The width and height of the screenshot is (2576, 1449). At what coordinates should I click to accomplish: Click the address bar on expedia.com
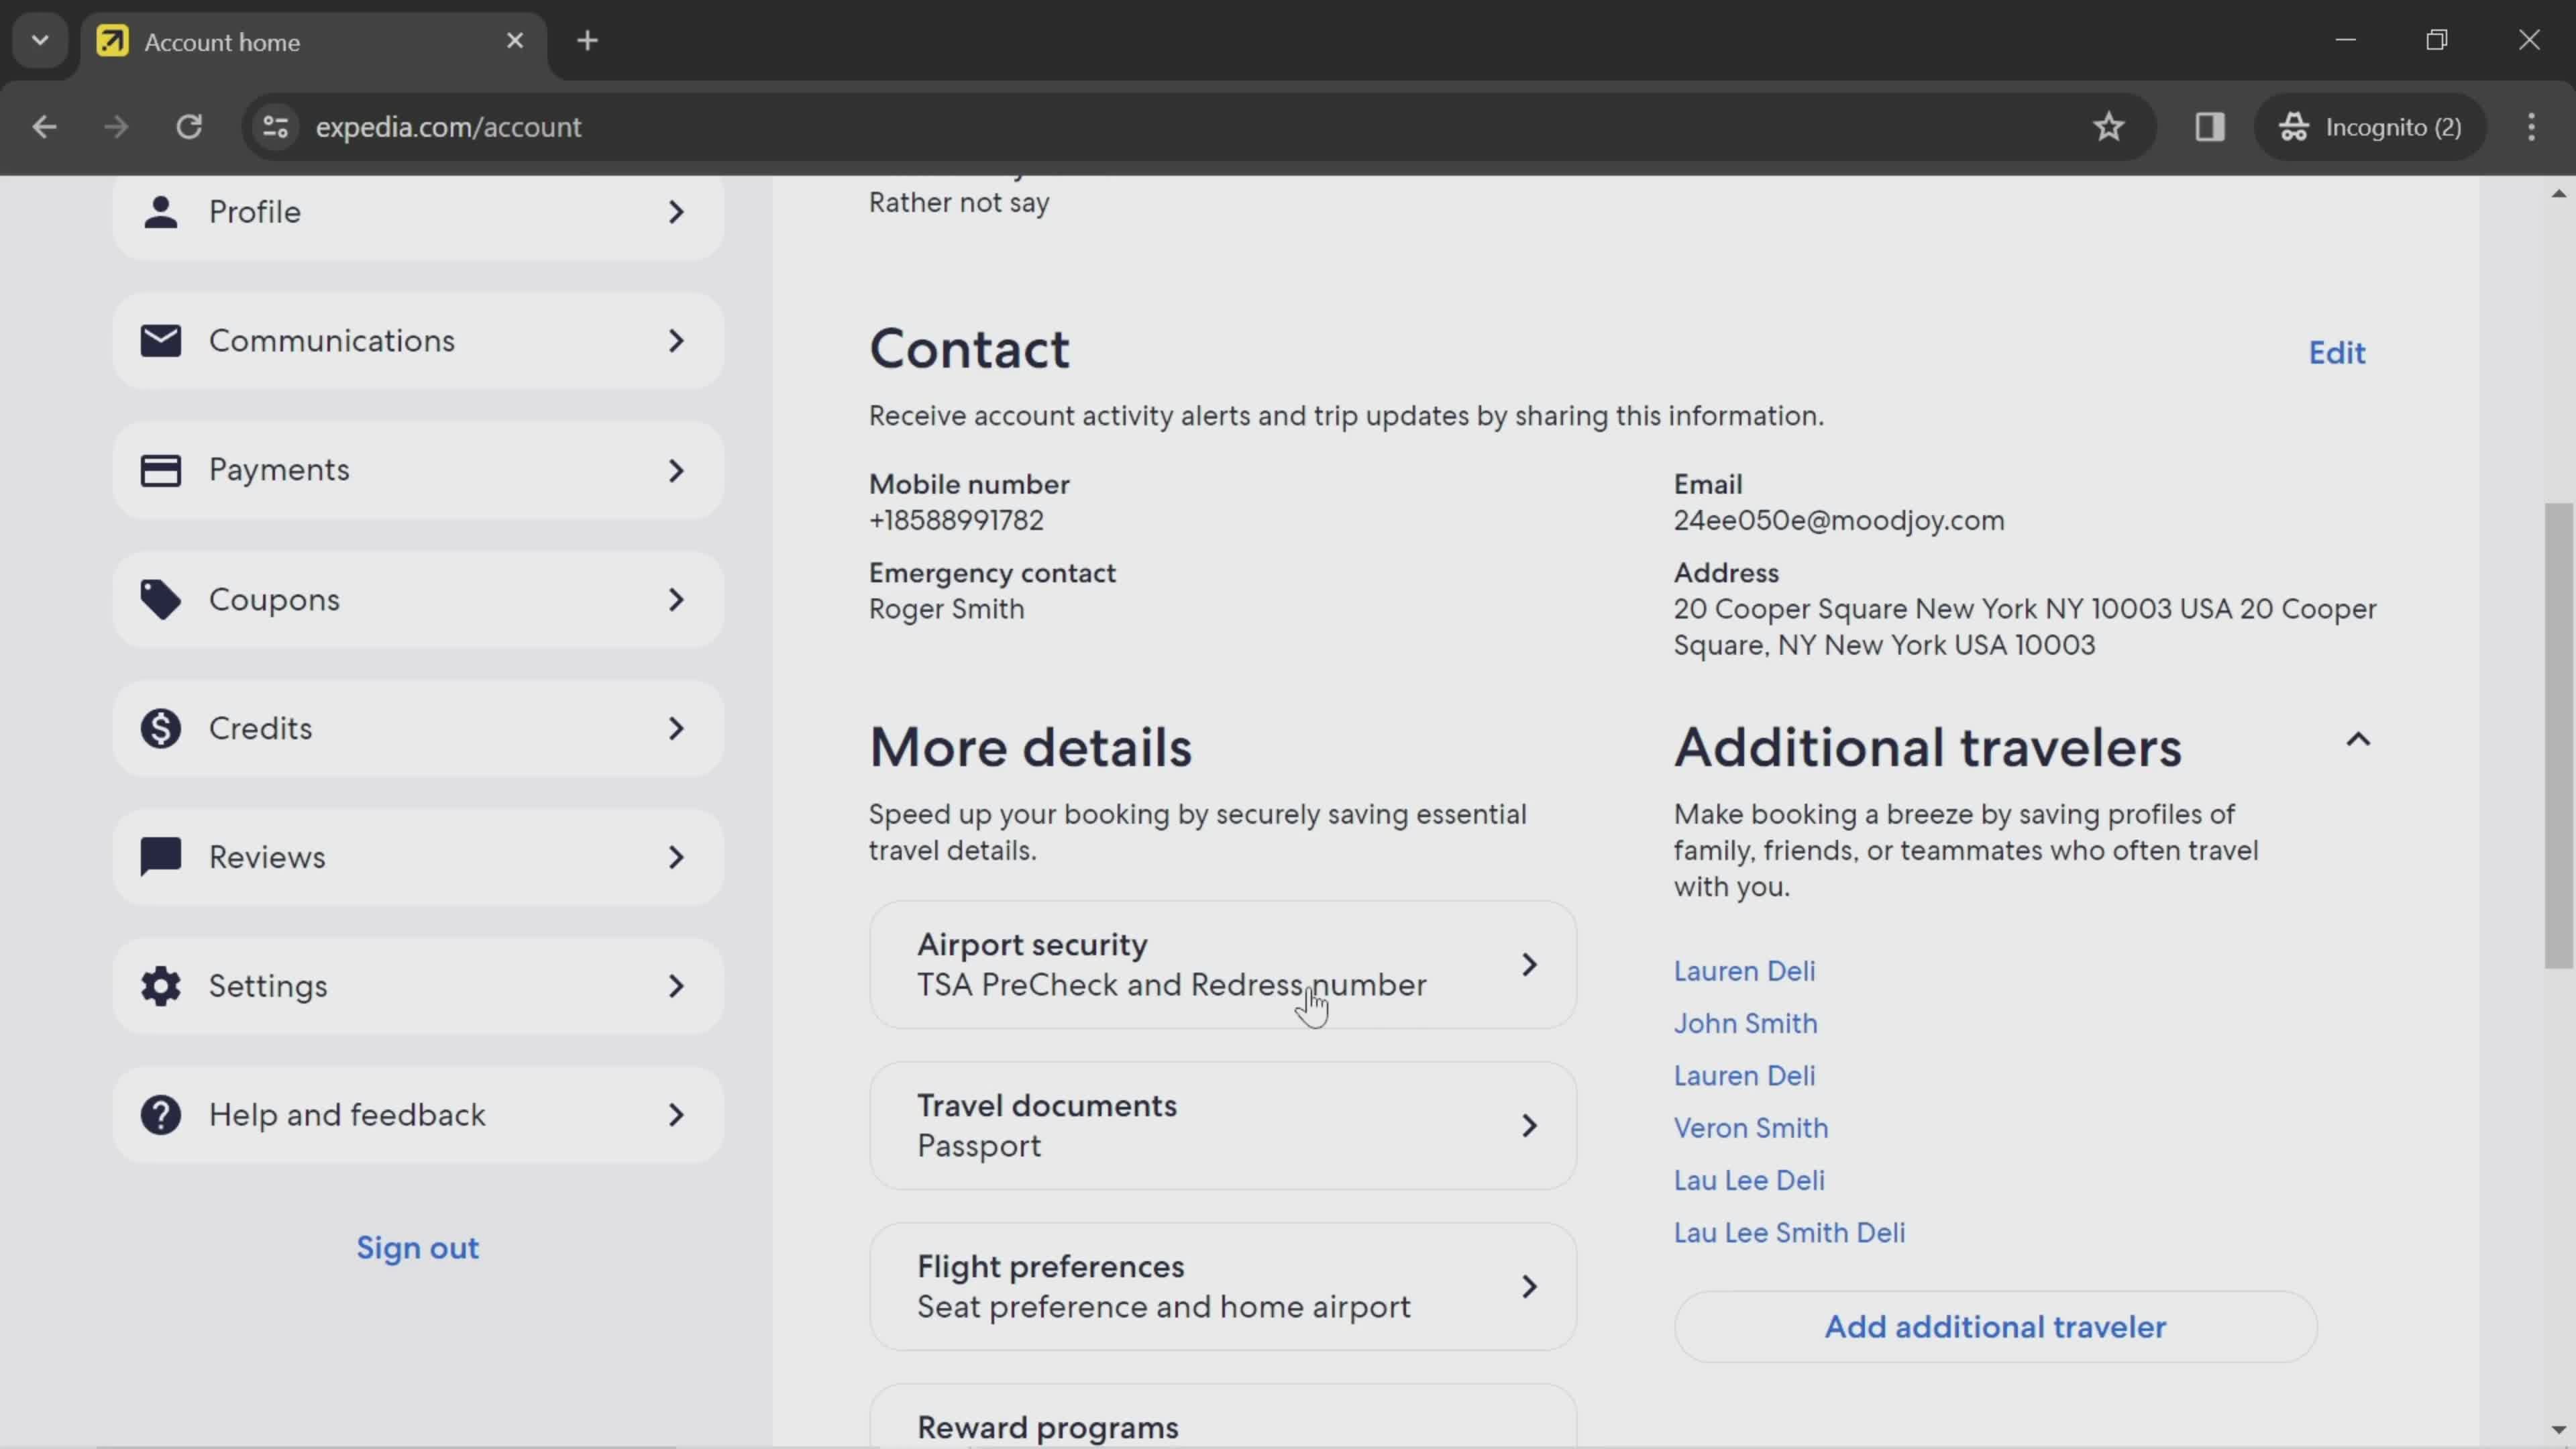click(x=447, y=125)
